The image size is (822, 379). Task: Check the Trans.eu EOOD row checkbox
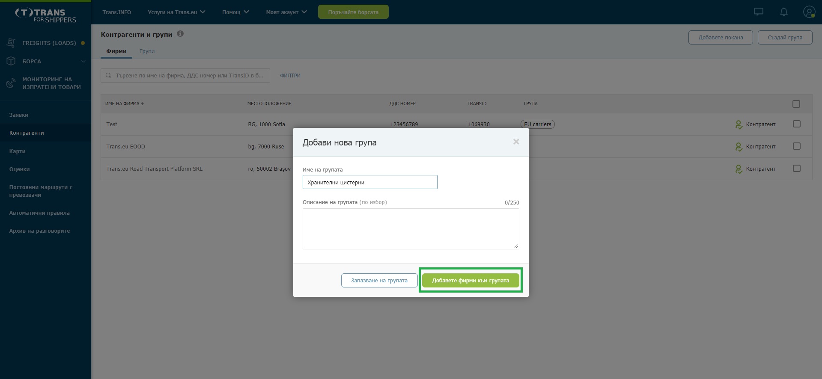796,146
